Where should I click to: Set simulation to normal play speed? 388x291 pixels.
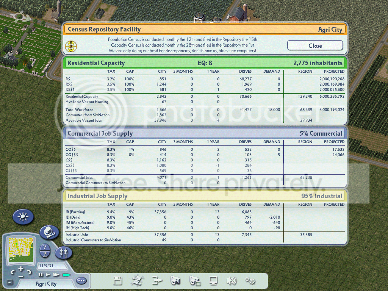coord(48,275)
